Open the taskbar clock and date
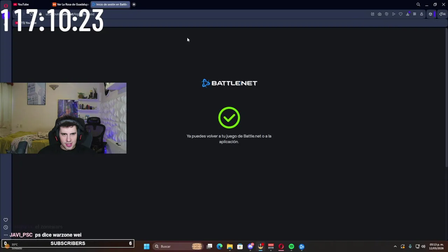448x252 pixels. 436,246
